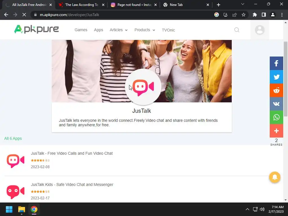Show hidden system tray icons
The image size is (288, 216).
coord(247,209)
